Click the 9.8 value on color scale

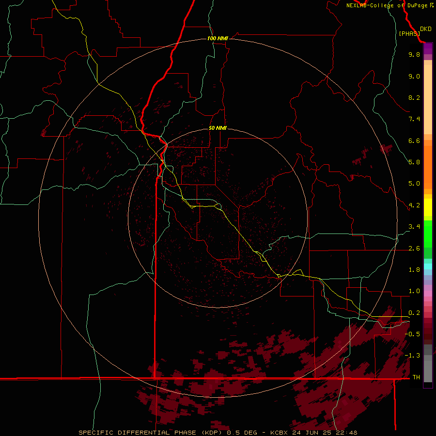(414, 54)
